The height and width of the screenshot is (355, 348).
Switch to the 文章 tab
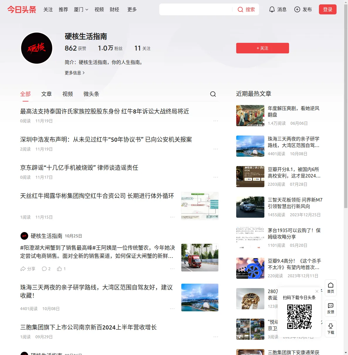coord(47,94)
